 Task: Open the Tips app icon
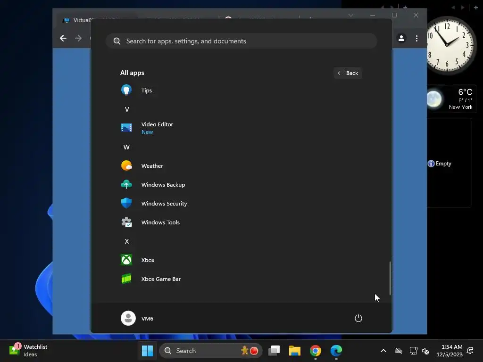point(126,90)
